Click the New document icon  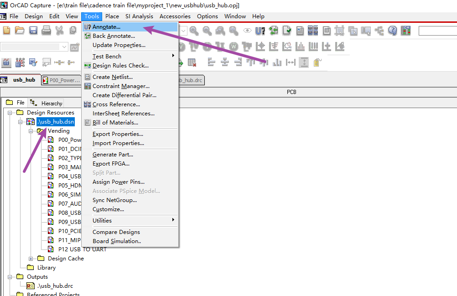pos(6,30)
